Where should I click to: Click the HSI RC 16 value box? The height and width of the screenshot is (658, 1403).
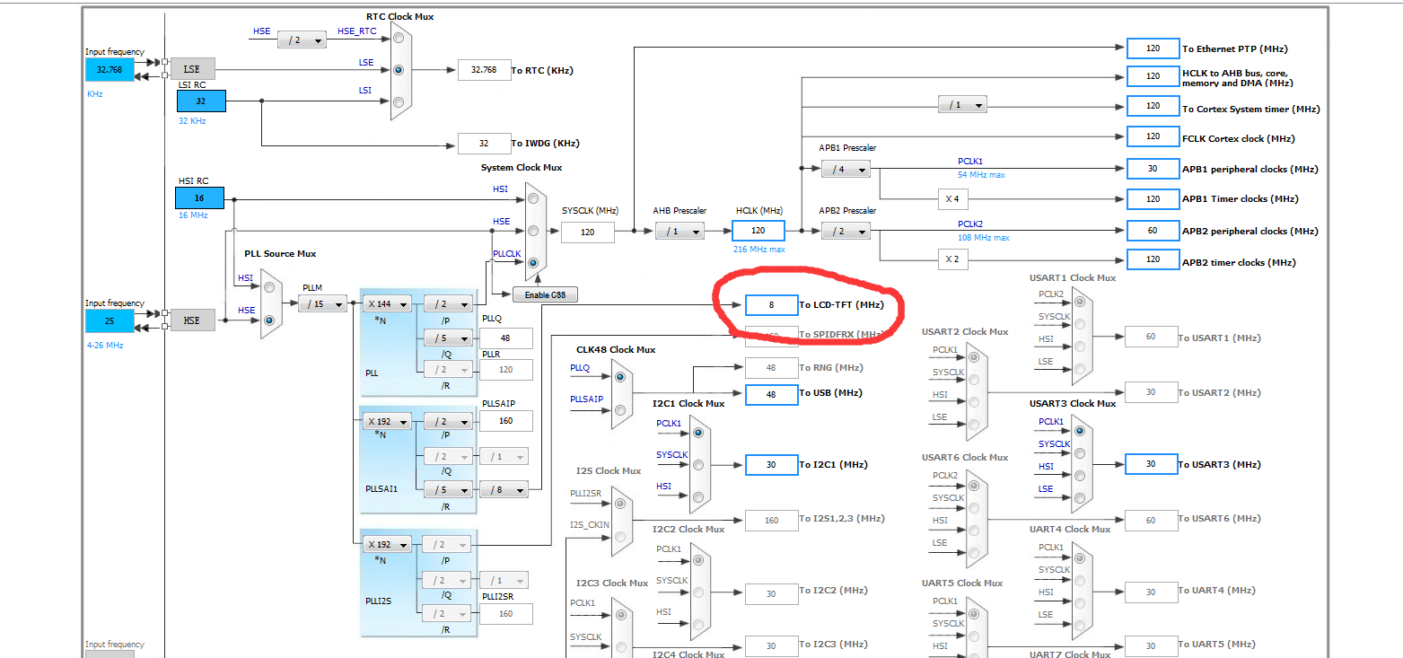click(x=199, y=198)
